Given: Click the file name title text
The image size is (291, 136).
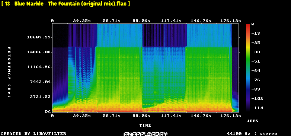Looking at the screenshot, I should click(x=65, y=4).
